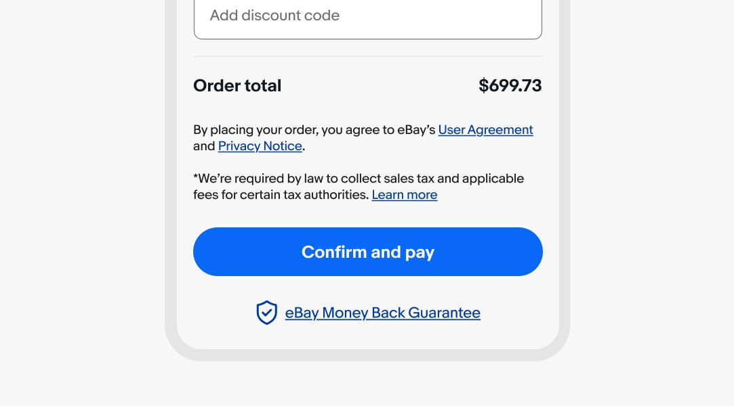Viewport: 734px width, 406px height.
Task: Click inside the Add discount code field
Action: coord(367,16)
